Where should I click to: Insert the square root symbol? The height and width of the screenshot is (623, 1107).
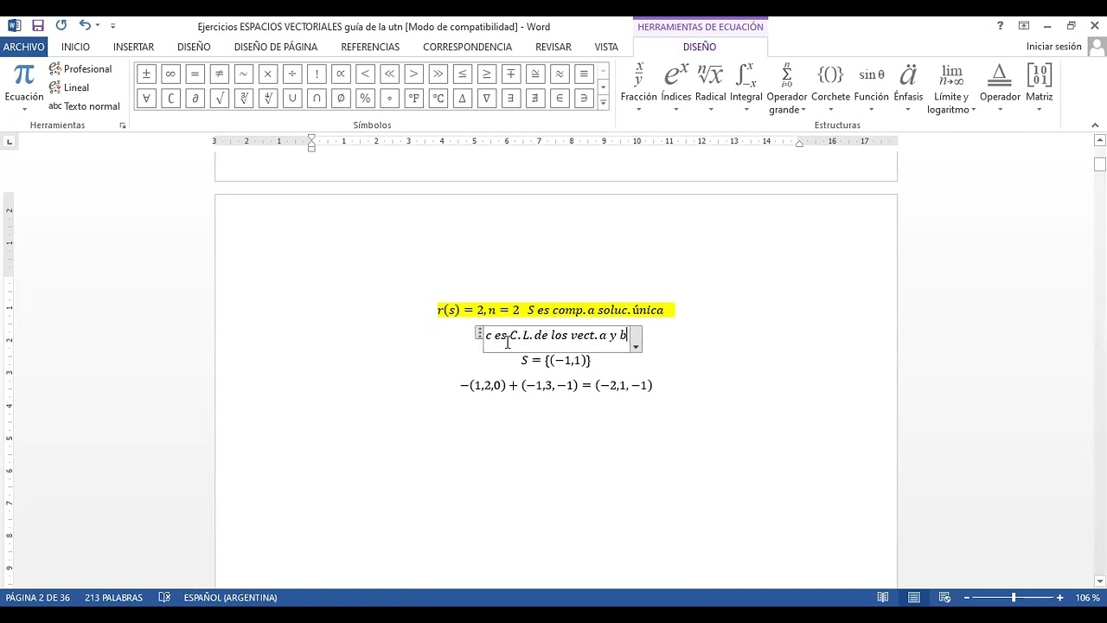point(220,99)
